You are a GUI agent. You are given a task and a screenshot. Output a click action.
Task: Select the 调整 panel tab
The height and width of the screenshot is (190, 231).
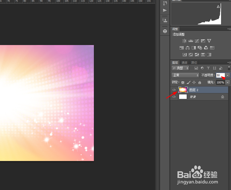(175, 29)
